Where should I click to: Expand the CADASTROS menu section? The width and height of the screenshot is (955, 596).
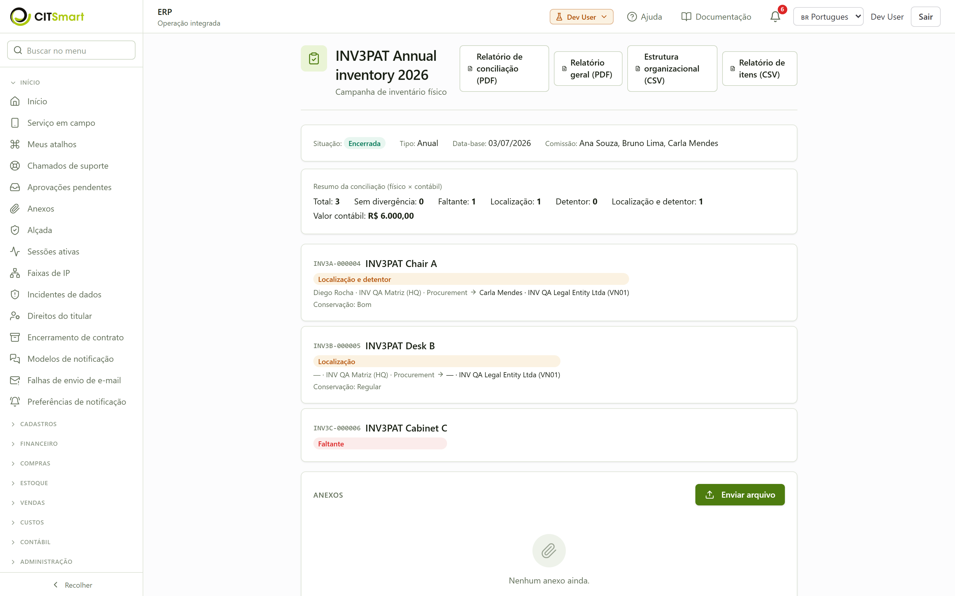tap(34, 424)
